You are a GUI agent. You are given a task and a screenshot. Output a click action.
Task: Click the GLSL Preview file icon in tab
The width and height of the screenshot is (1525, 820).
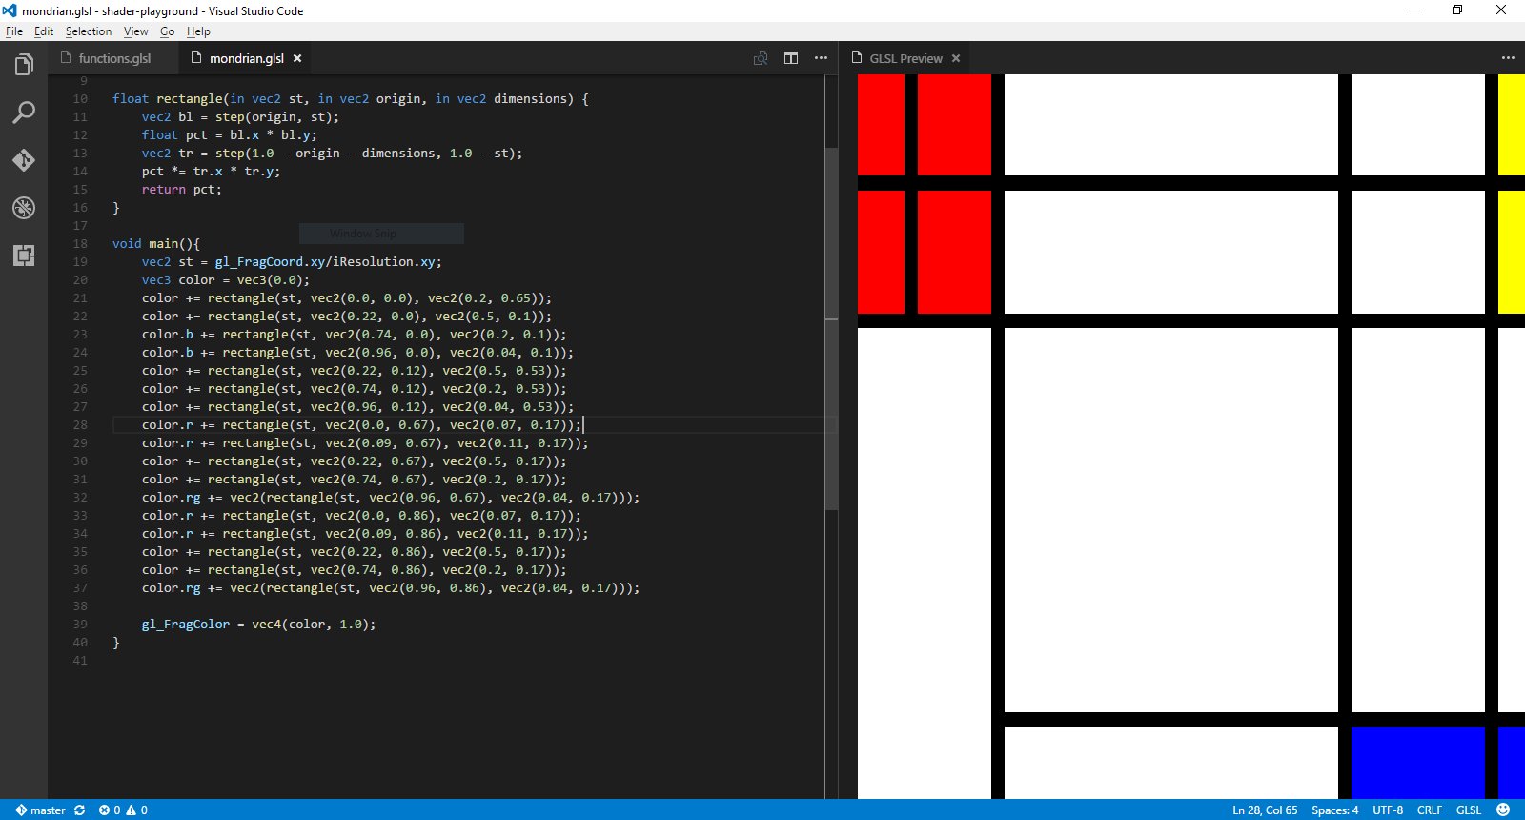(857, 58)
